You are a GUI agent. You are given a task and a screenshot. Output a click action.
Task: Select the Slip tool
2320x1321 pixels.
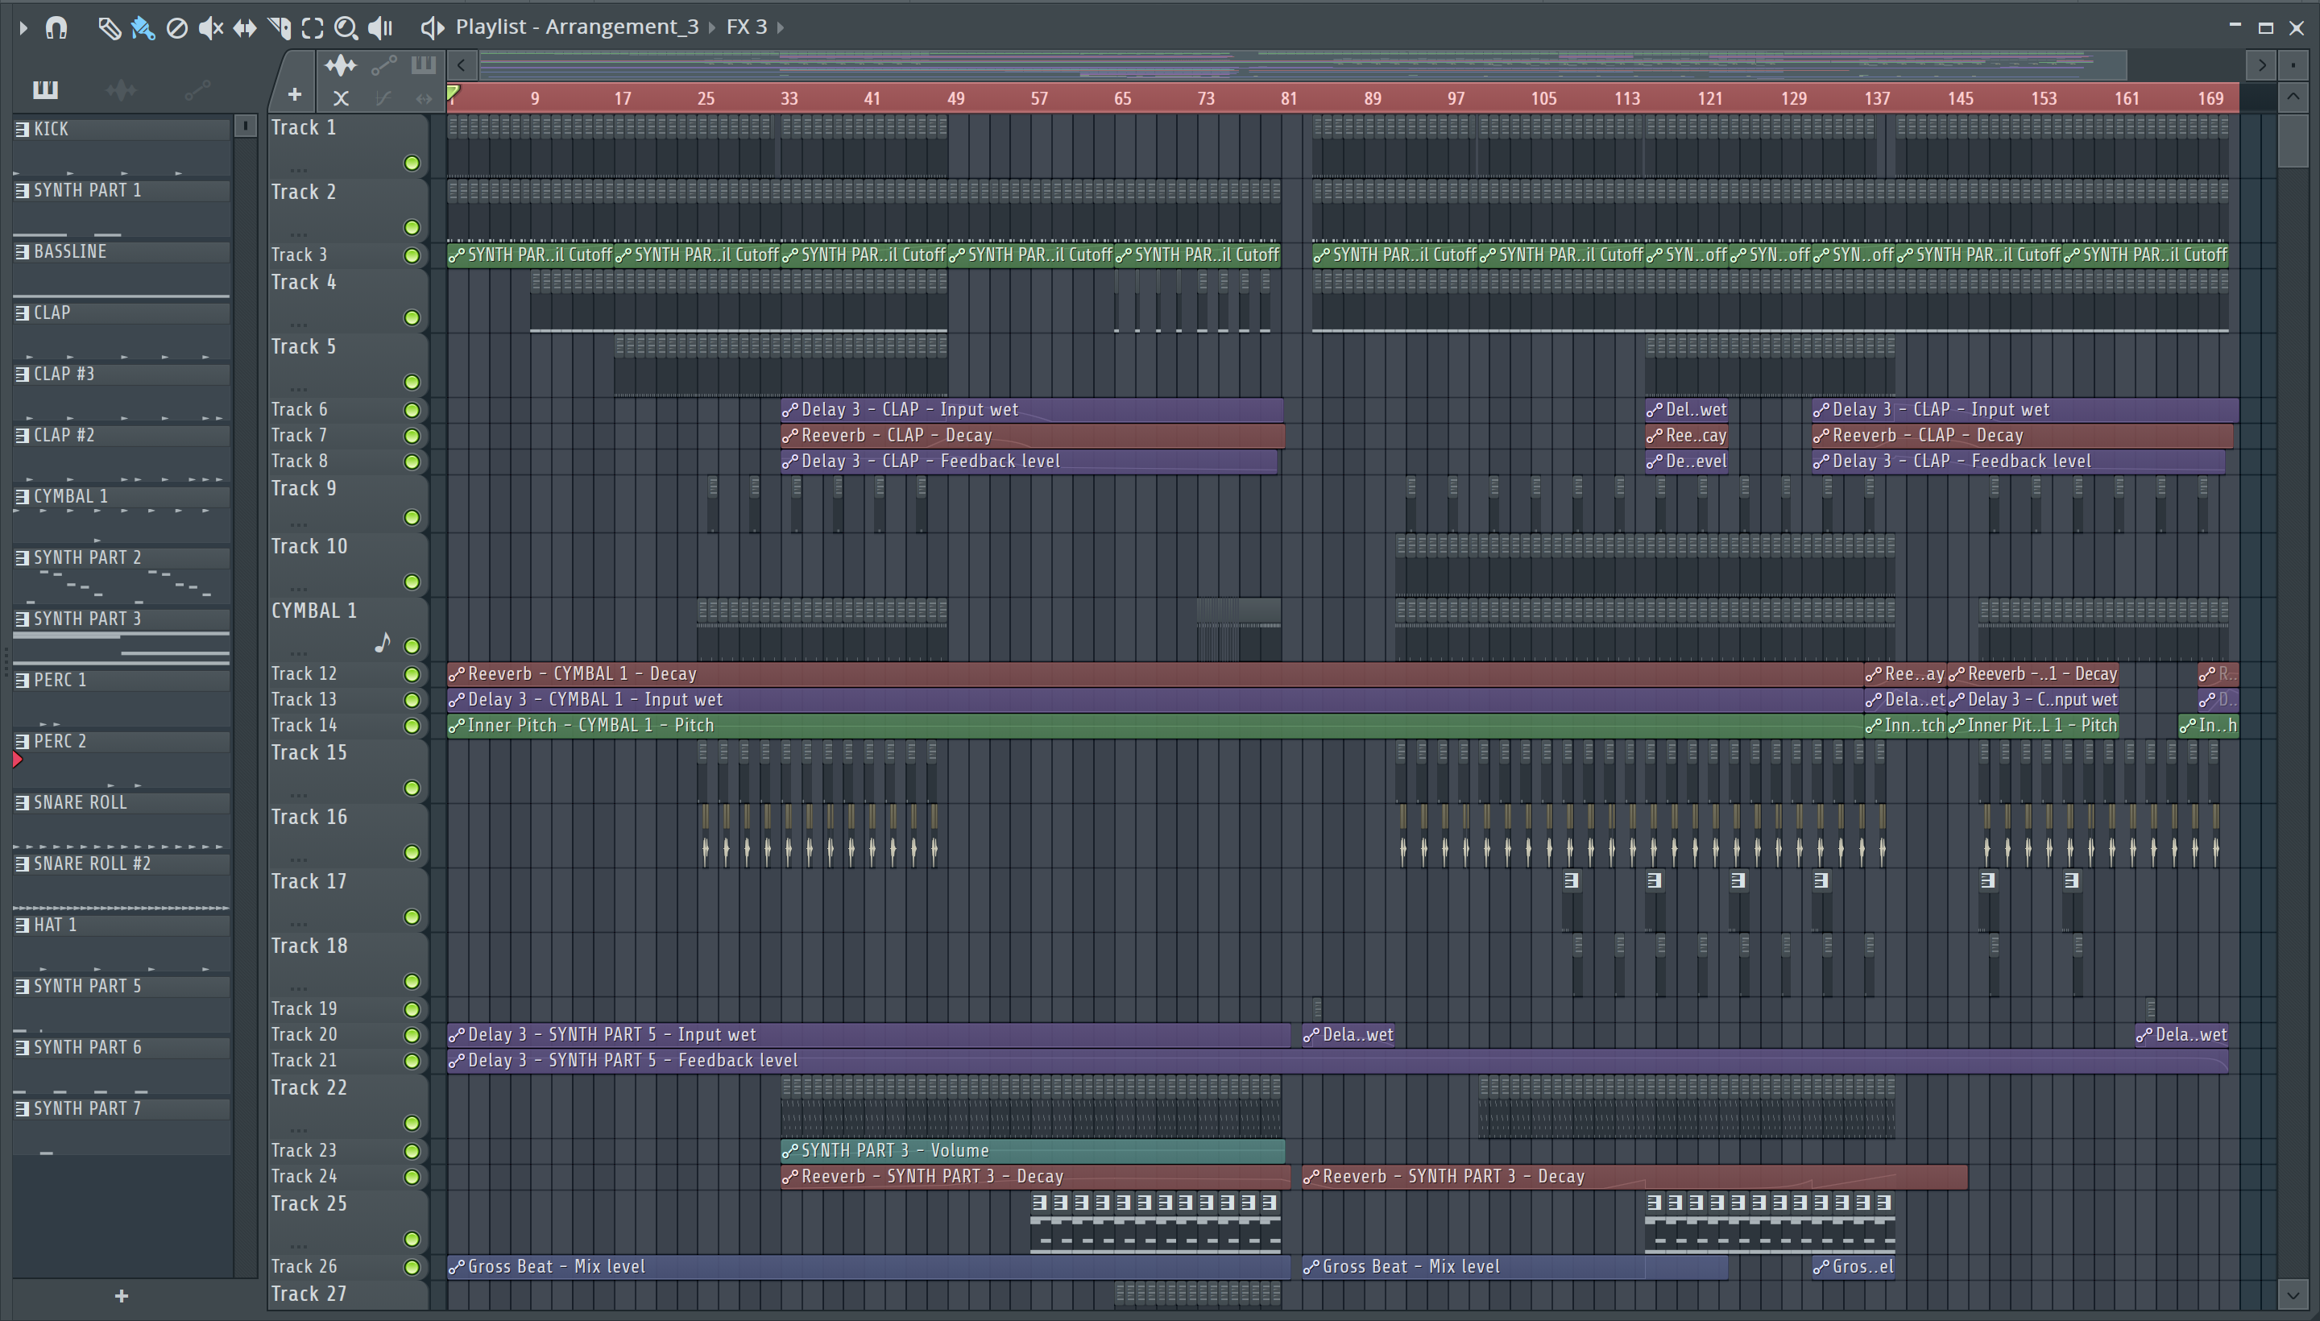point(244,28)
